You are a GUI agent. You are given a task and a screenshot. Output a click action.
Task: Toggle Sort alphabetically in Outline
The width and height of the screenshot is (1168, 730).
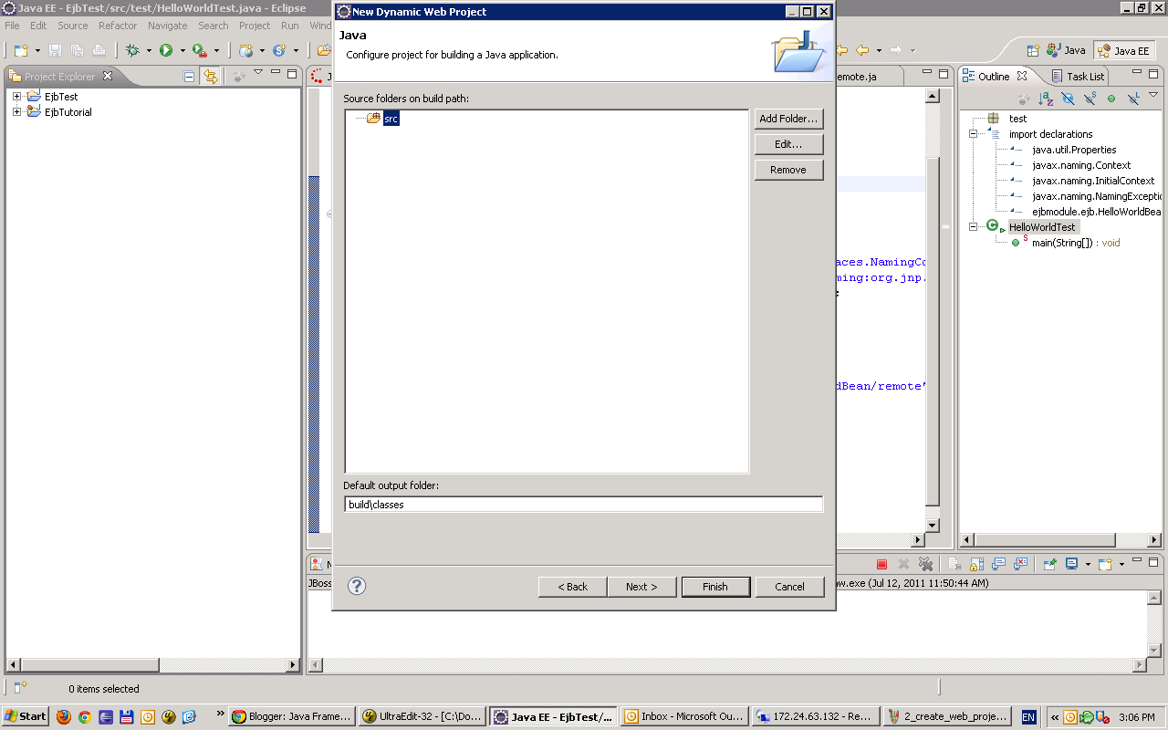1046,98
